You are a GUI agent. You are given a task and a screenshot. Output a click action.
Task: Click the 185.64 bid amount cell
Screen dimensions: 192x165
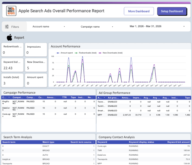pos(186,150)
